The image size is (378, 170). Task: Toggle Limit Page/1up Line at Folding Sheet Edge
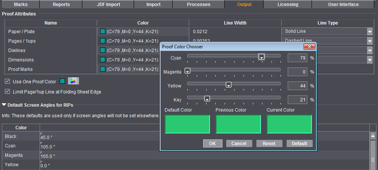tap(8, 92)
